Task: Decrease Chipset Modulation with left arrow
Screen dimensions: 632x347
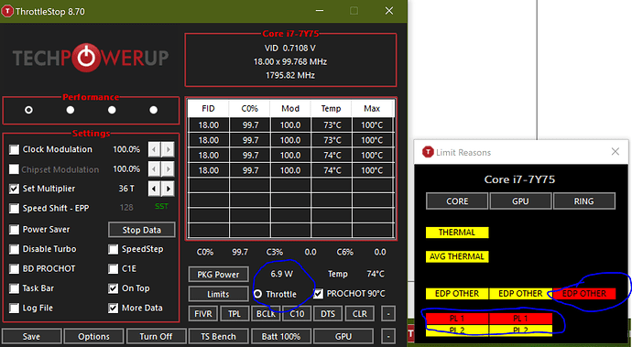Action: pos(154,169)
